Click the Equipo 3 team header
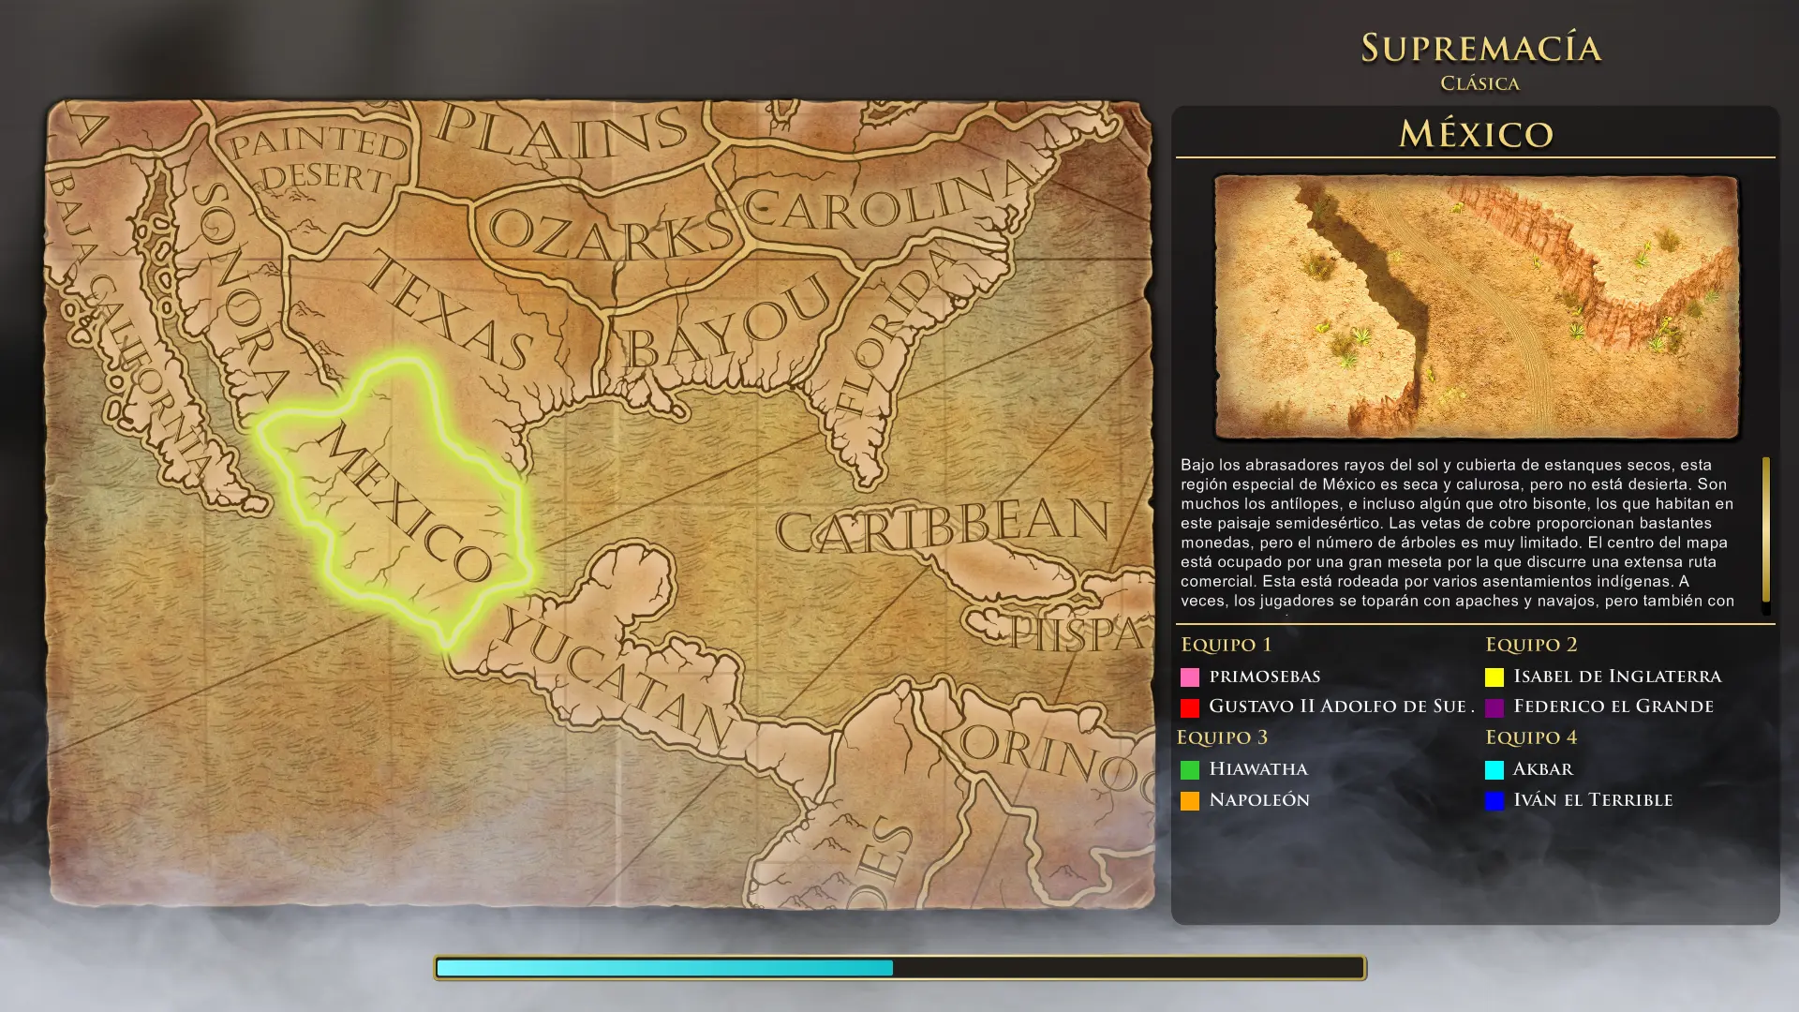This screenshot has height=1012, width=1799. pos(1222,737)
